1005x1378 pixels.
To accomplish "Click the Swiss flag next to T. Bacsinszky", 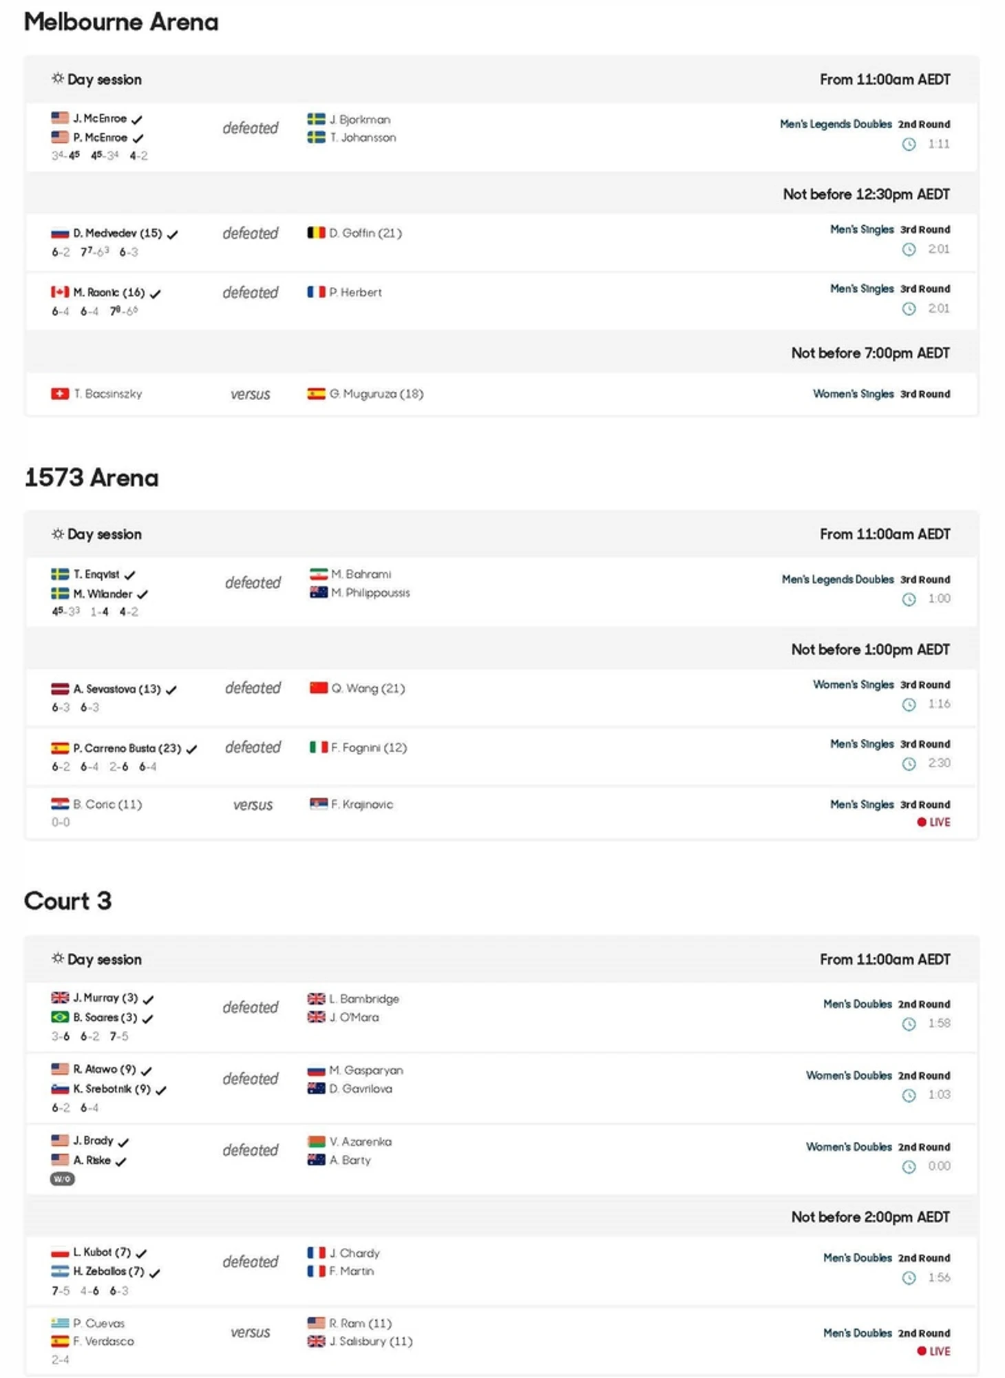I will click(x=60, y=394).
